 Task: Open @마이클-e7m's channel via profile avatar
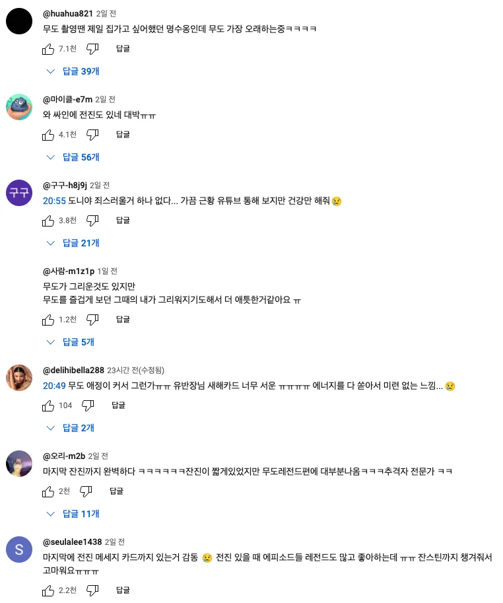click(19, 106)
